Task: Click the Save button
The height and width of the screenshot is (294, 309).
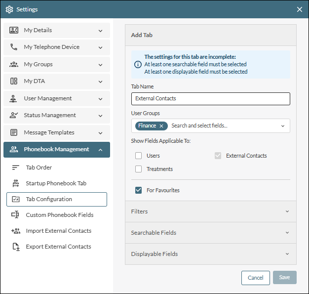Action: [x=284, y=278]
